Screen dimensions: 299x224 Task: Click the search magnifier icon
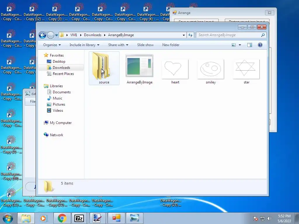263,35
